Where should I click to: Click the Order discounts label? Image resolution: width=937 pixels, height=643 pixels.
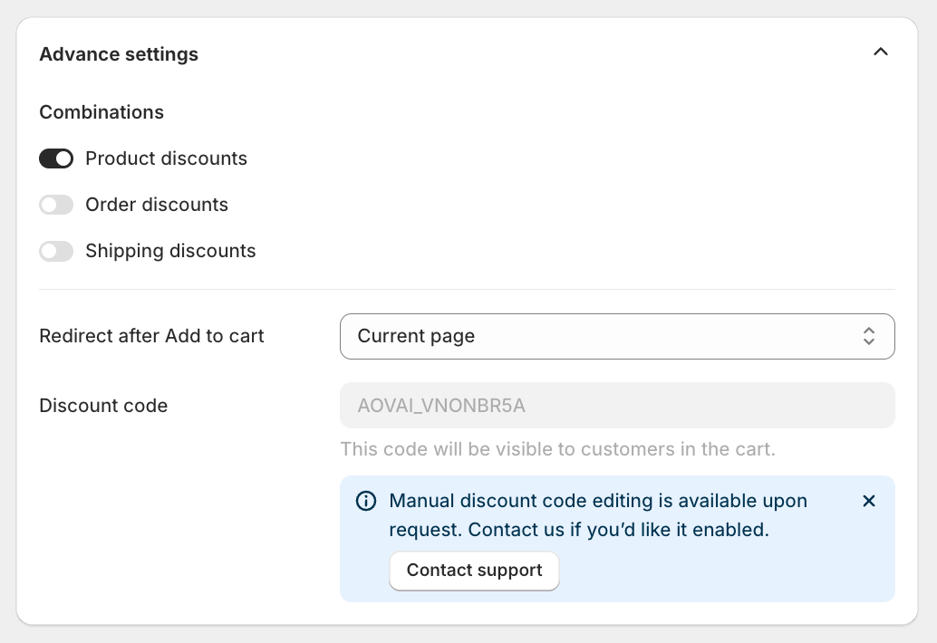pos(157,205)
